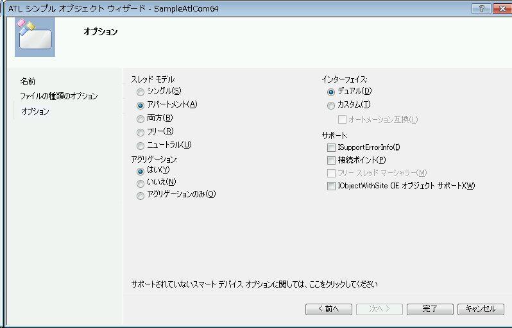The height and width of the screenshot is (328, 512).
Task: Select フリー threading model
Action: [141, 132]
